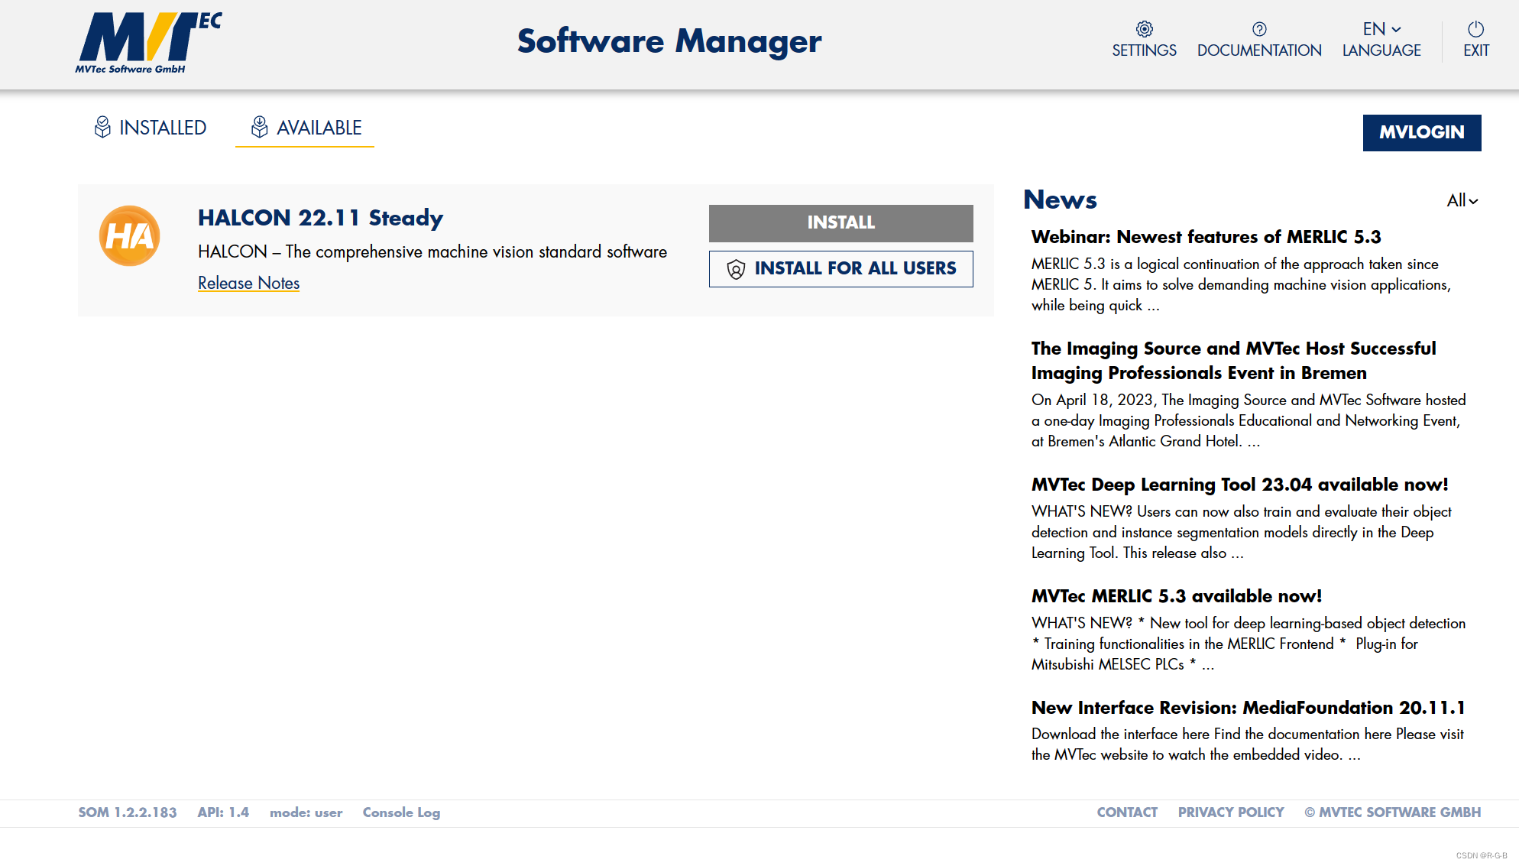Click the Installed tab shield icon

pos(102,127)
